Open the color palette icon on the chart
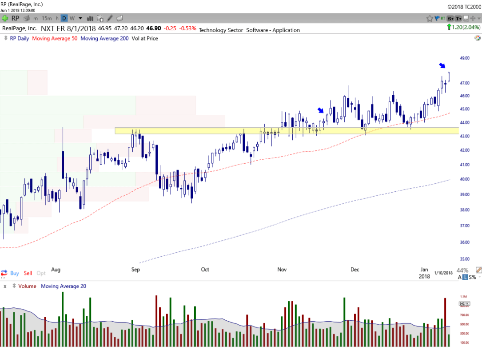This screenshot has height=351, width=482. (477, 39)
